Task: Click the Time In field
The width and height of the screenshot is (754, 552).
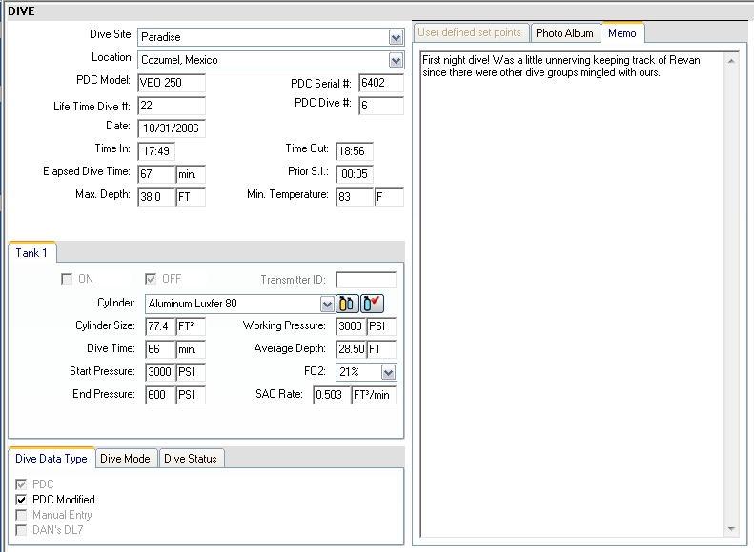Action: pos(156,151)
